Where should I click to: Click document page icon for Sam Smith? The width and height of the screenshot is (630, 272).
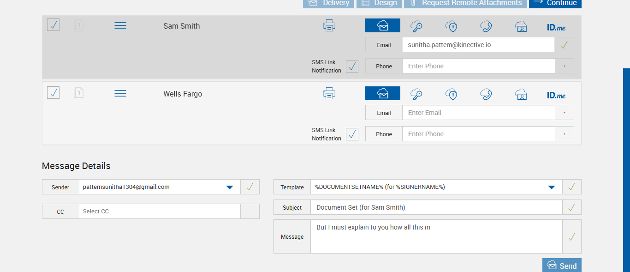79,25
